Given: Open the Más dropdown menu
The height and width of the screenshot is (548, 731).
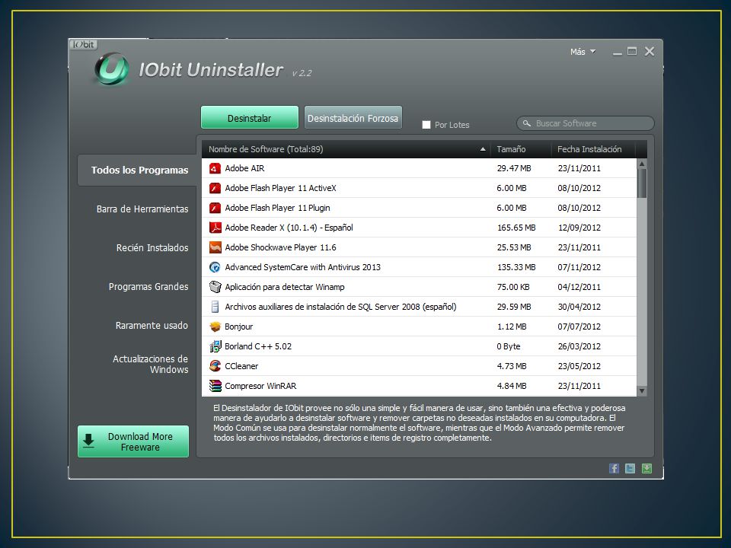Looking at the screenshot, I should 583,52.
